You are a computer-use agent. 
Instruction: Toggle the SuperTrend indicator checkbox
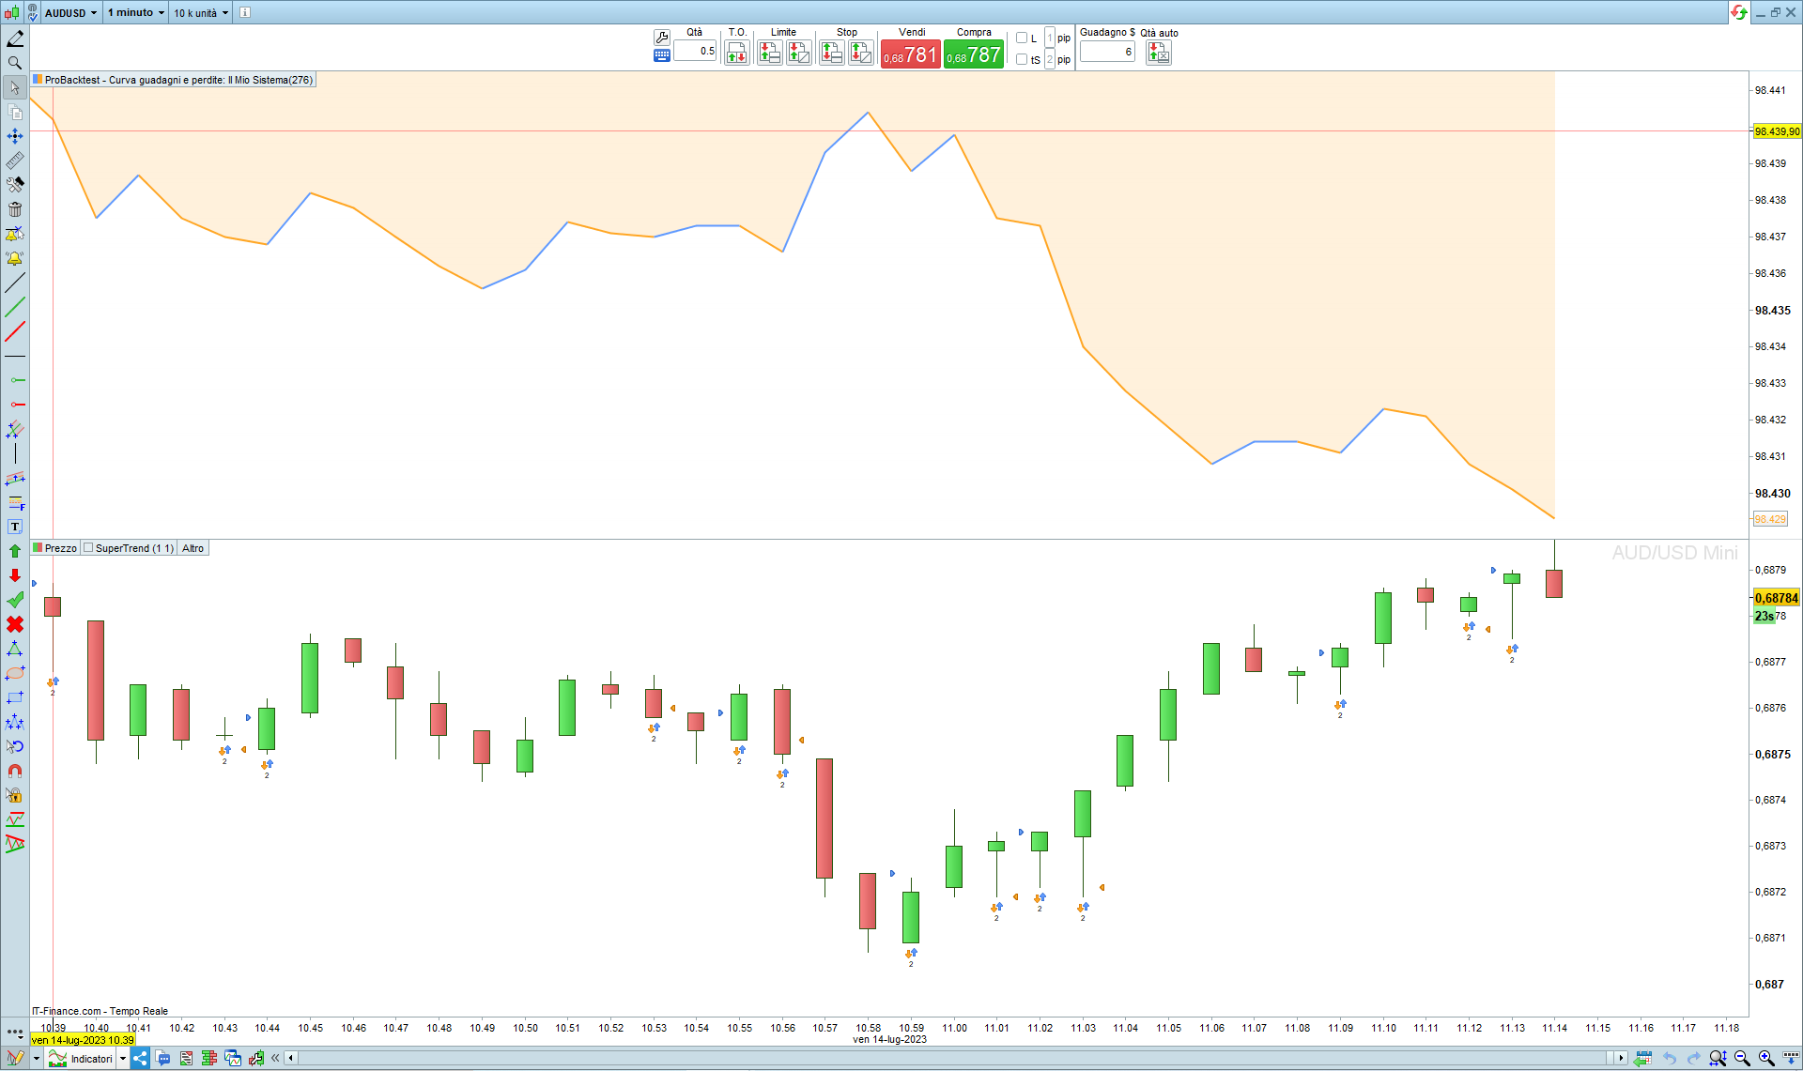(88, 548)
